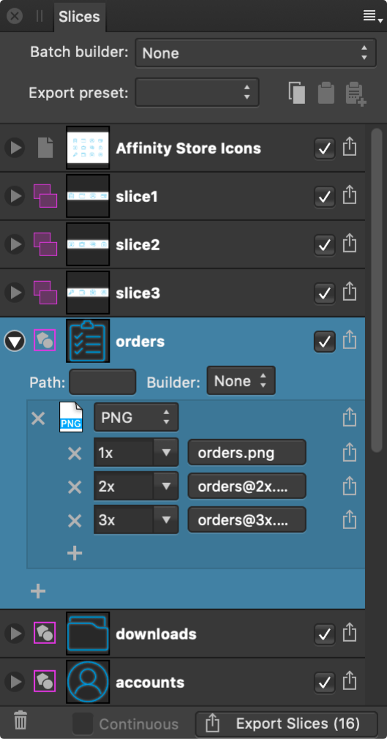Uncheck the downloads export checkbox
Screen dimensions: 387x739
[x=324, y=634]
